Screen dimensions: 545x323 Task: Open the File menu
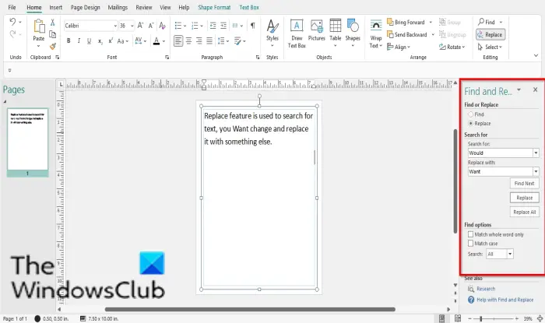tap(12, 7)
